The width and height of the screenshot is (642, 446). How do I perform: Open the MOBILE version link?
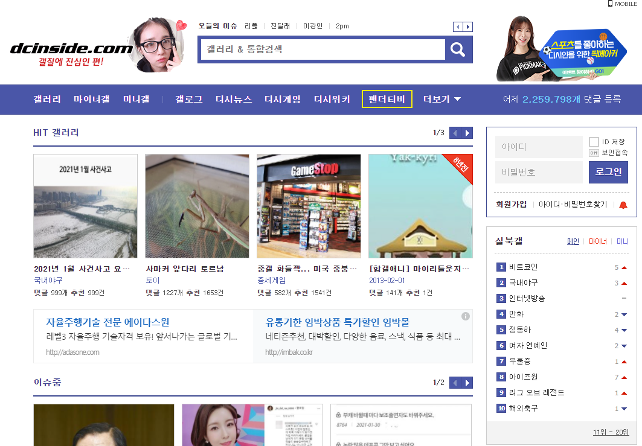(x=622, y=4)
